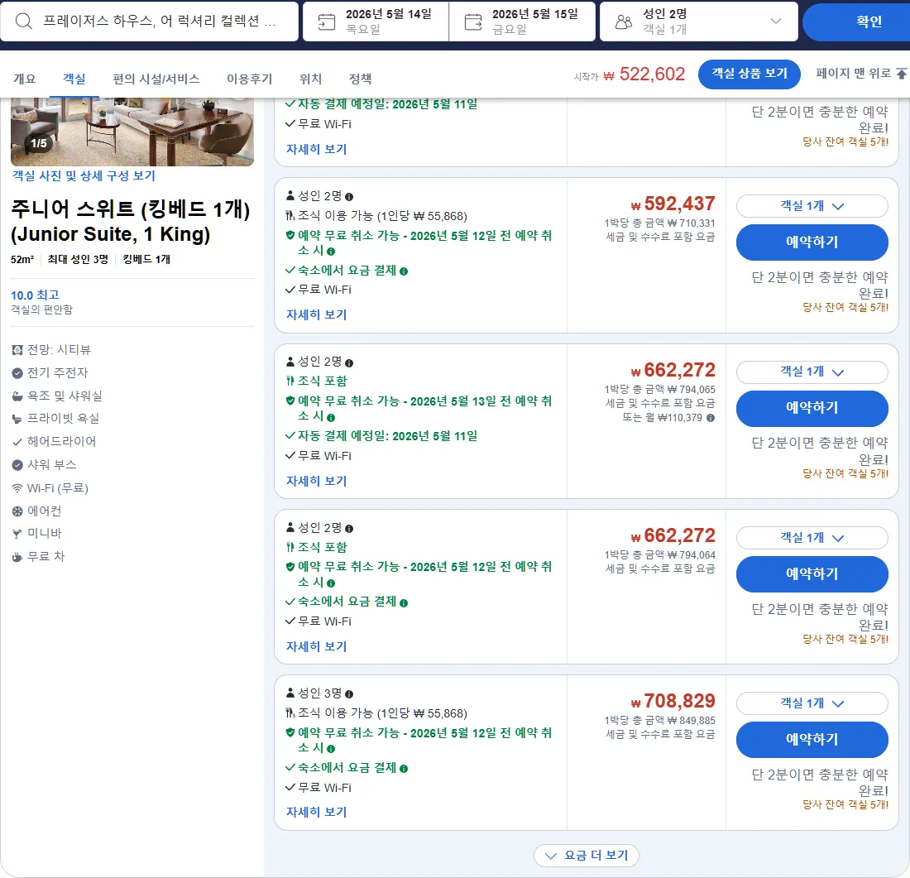910x878 pixels.
Task: Go to the 정책 tab
Action: [360, 79]
